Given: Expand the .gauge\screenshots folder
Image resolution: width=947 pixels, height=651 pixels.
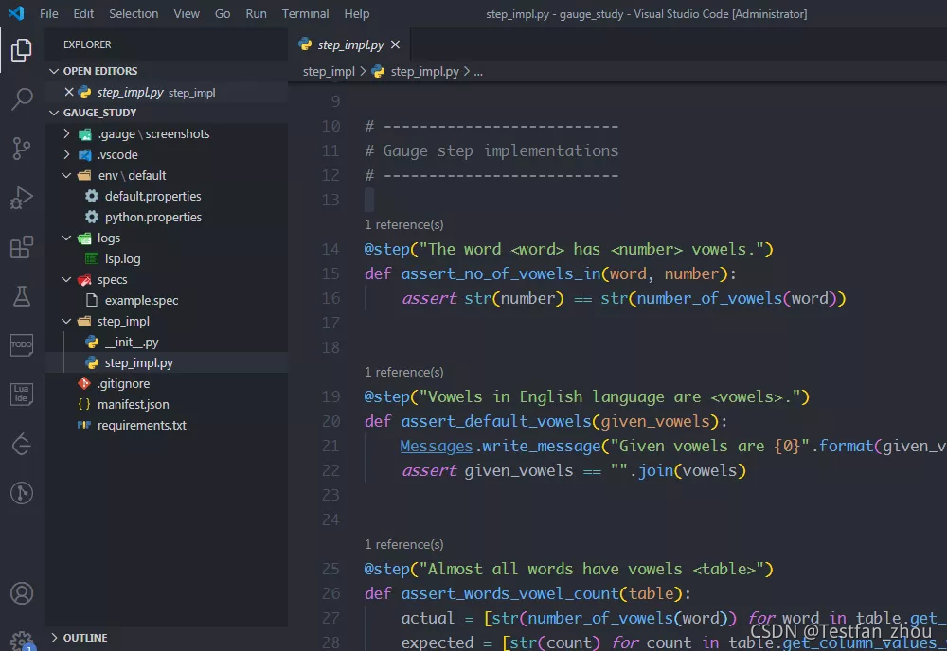Looking at the screenshot, I should pos(66,134).
